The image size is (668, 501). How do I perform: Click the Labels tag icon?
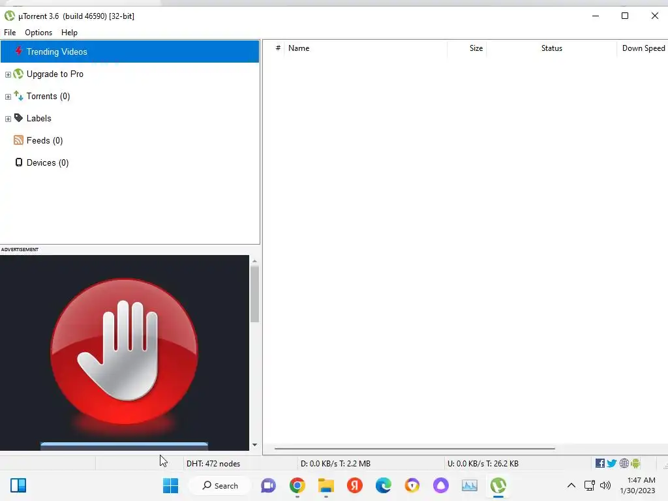18,117
